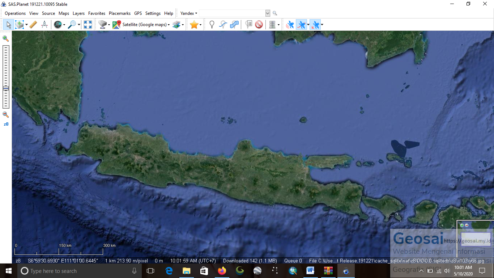The width and height of the screenshot is (494, 278).
Task: Toggle center map on GPS icon
Action: [315, 25]
